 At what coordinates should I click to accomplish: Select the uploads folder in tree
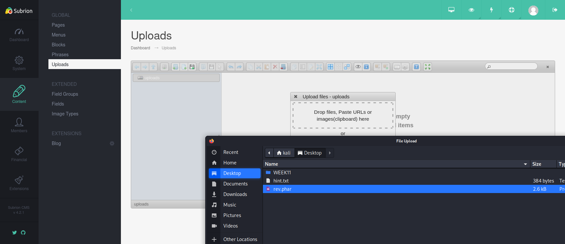[176, 78]
